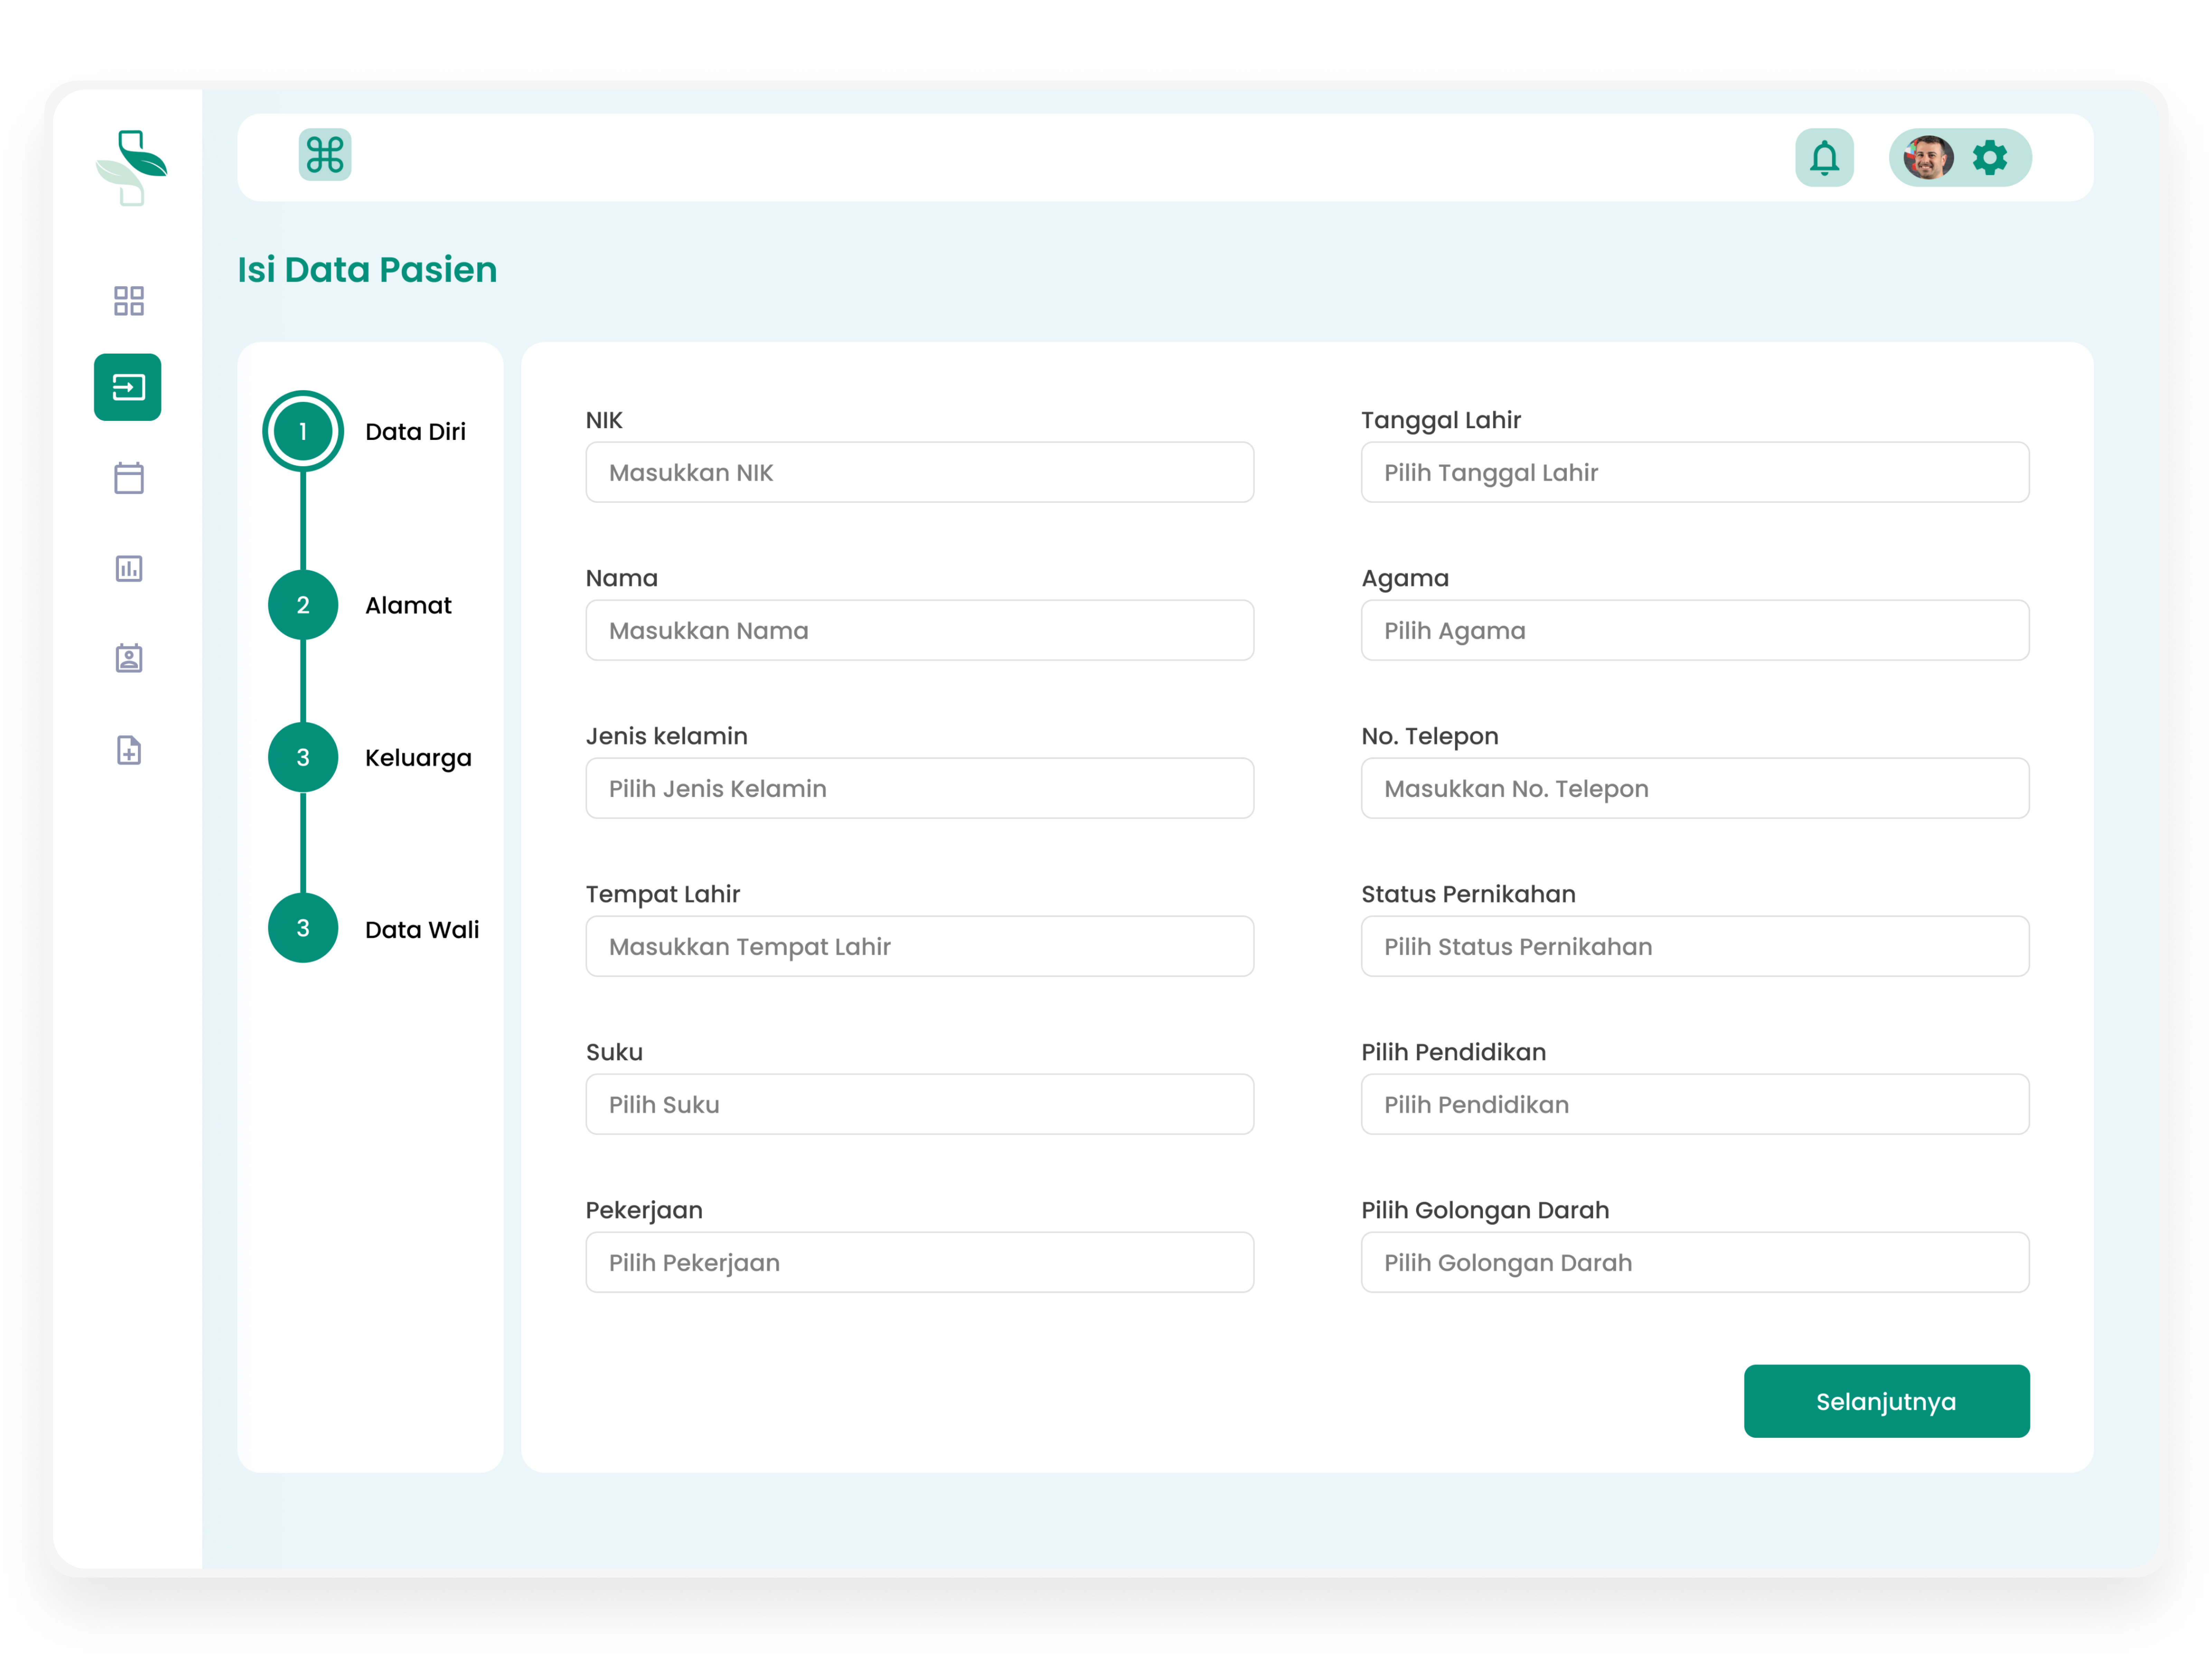Screen dimensions: 2212x1659
Task: Open the calendar schedule icon in sidebar
Action: (128, 478)
